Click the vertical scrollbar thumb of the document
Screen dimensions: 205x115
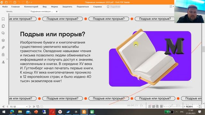pyautogui.click(x=204, y=49)
